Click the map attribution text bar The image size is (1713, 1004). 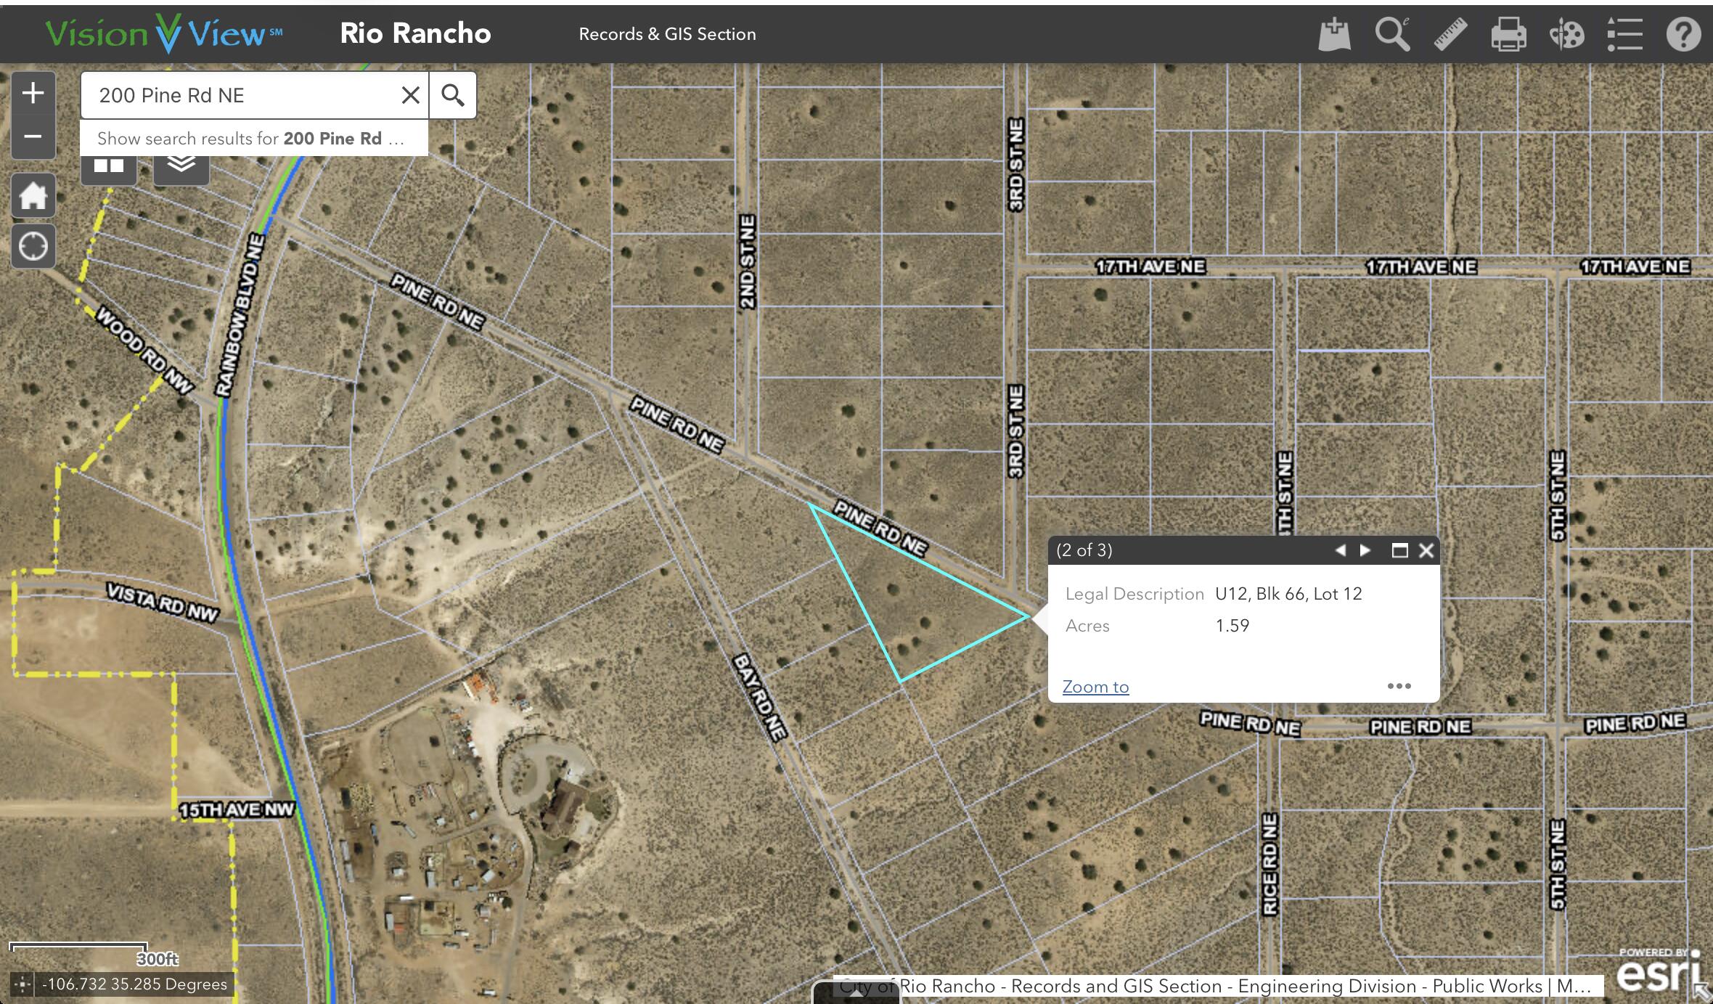1218,986
